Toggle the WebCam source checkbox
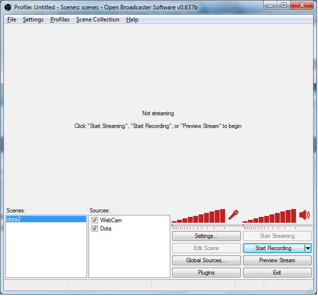The width and height of the screenshot is (318, 296). (95, 220)
